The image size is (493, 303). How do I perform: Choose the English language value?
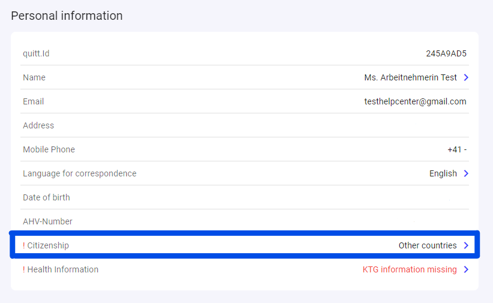point(443,173)
